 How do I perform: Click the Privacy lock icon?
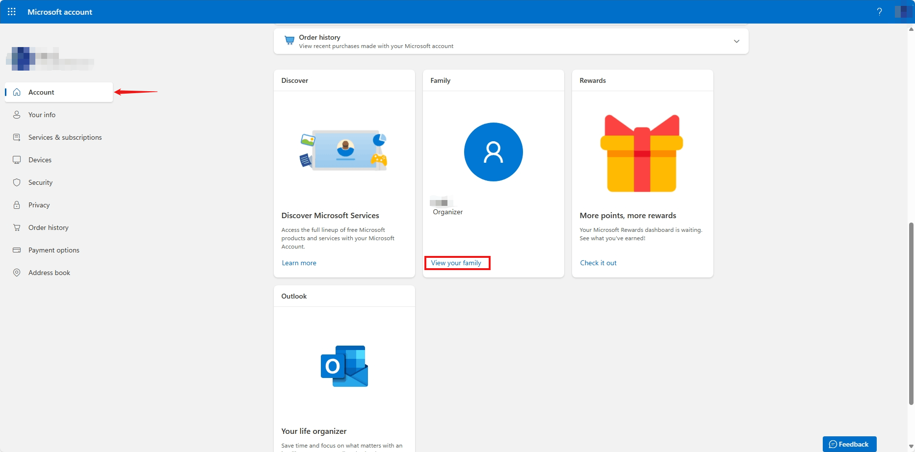[x=17, y=205]
